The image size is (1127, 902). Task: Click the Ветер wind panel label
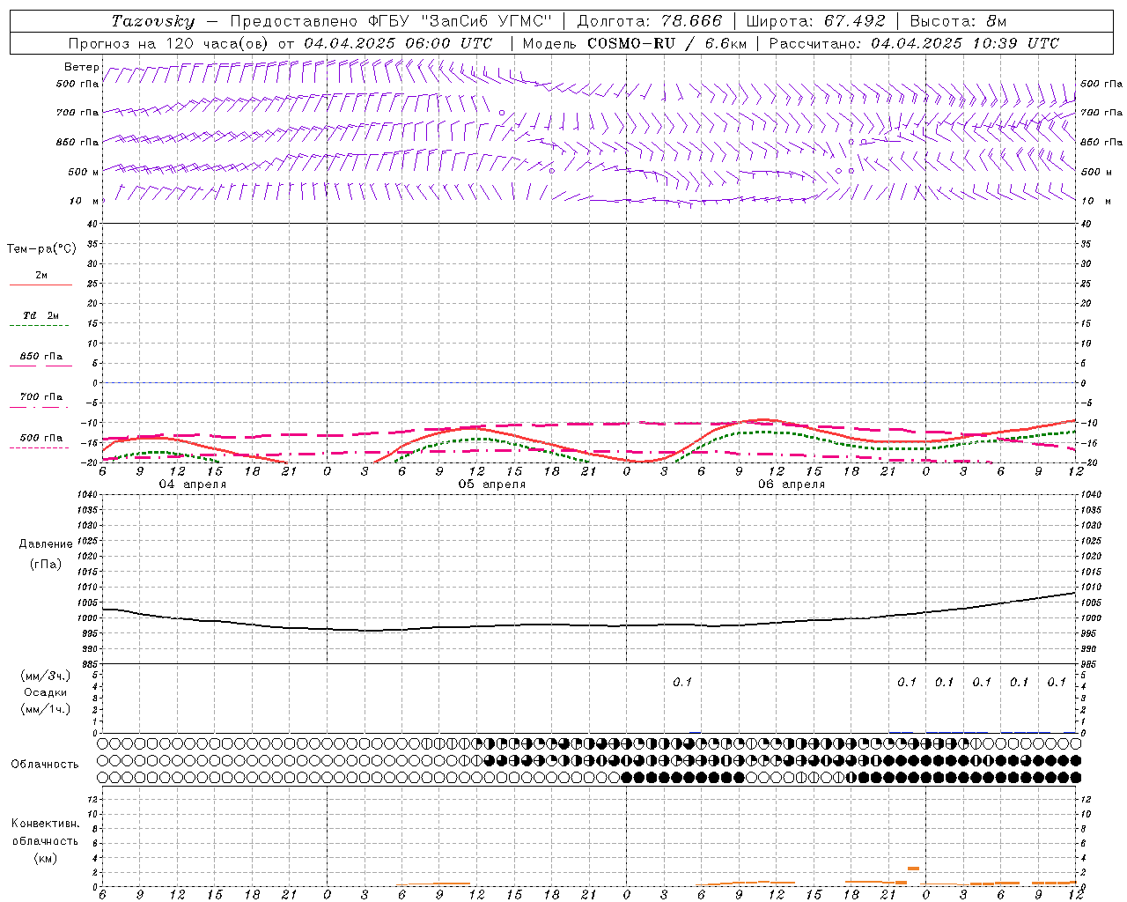[x=81, y=67]
